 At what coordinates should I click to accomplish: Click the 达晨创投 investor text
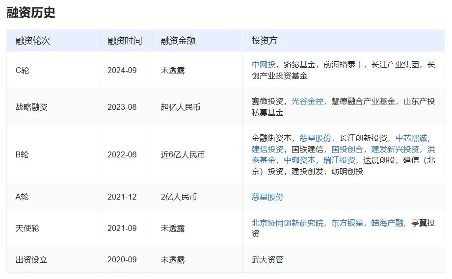click(x=379, y=160)
